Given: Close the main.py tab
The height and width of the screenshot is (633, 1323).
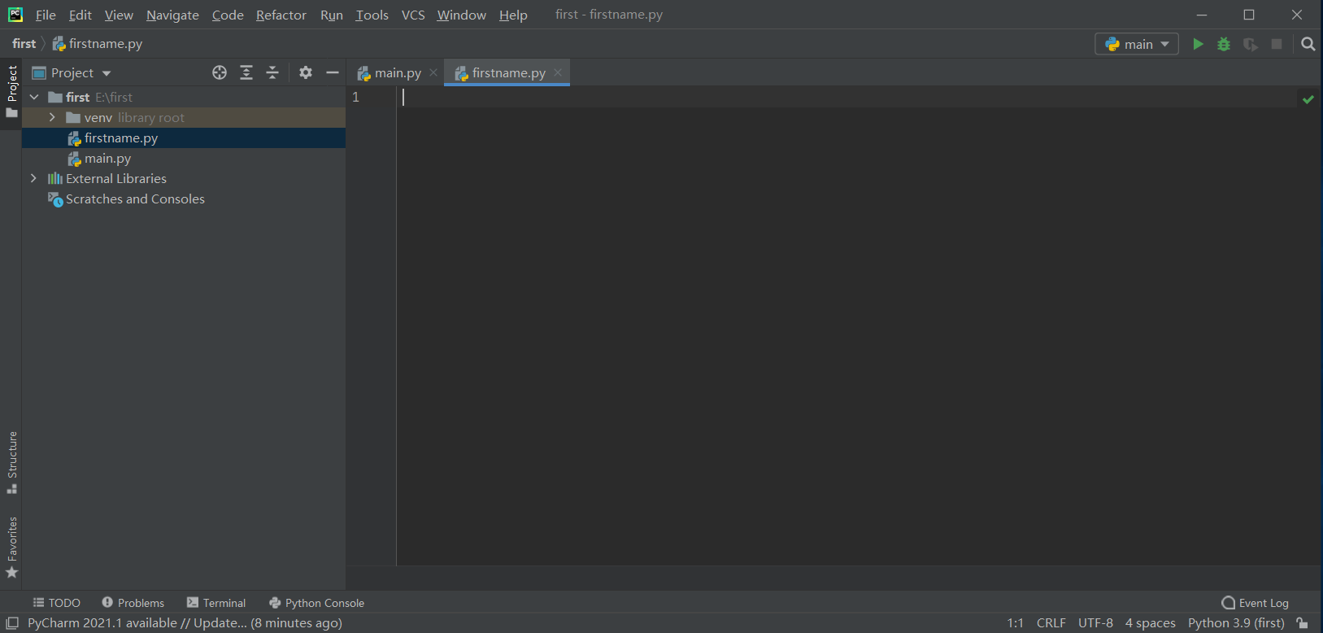Looking at the screenshot, I should (433, 72).
